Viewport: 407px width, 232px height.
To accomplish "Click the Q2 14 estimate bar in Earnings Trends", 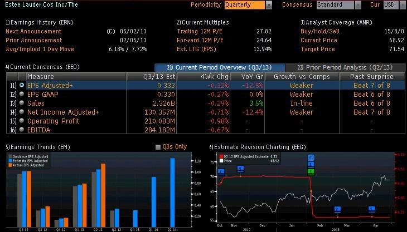I will pyautogui.click(x=173, y=192).
